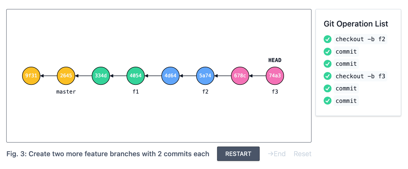Click the checkmark beside the last commit
The height and width of the screenshot is (169, 408).
(x=327, y=101)
